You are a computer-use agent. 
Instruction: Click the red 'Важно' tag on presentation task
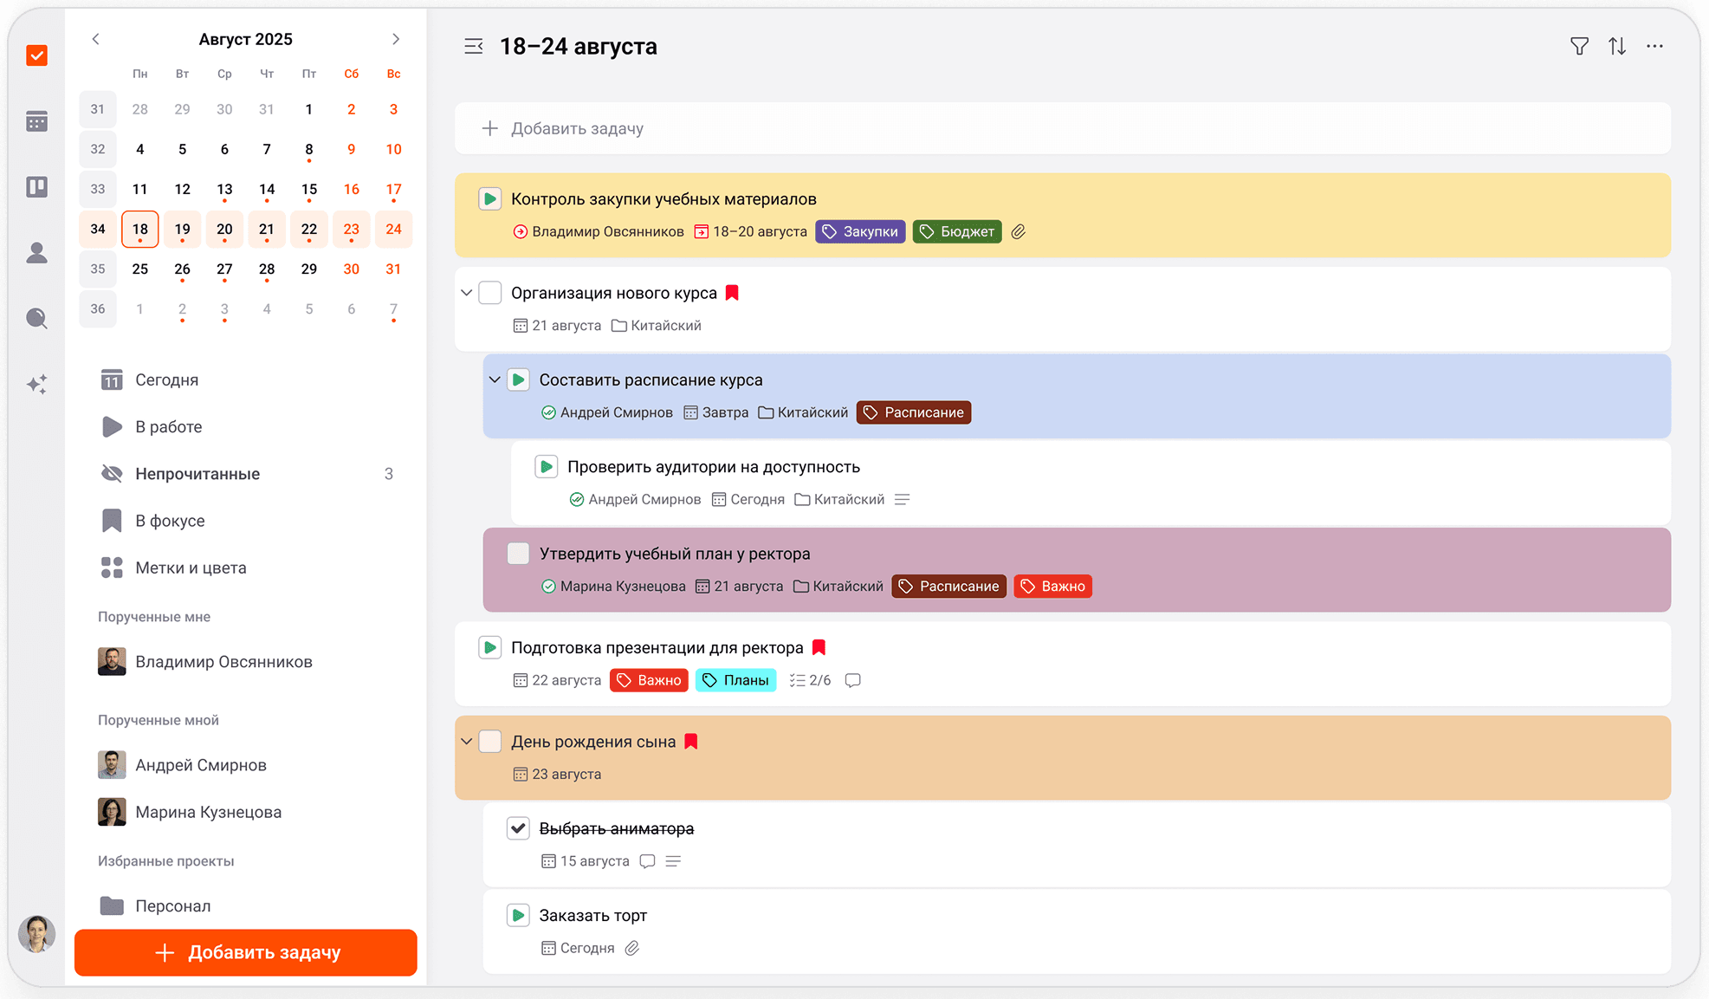(649, 680)
